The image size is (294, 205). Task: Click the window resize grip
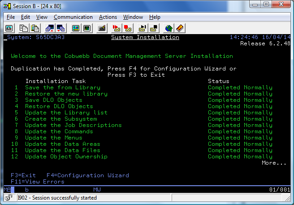[x=287, y=198]
